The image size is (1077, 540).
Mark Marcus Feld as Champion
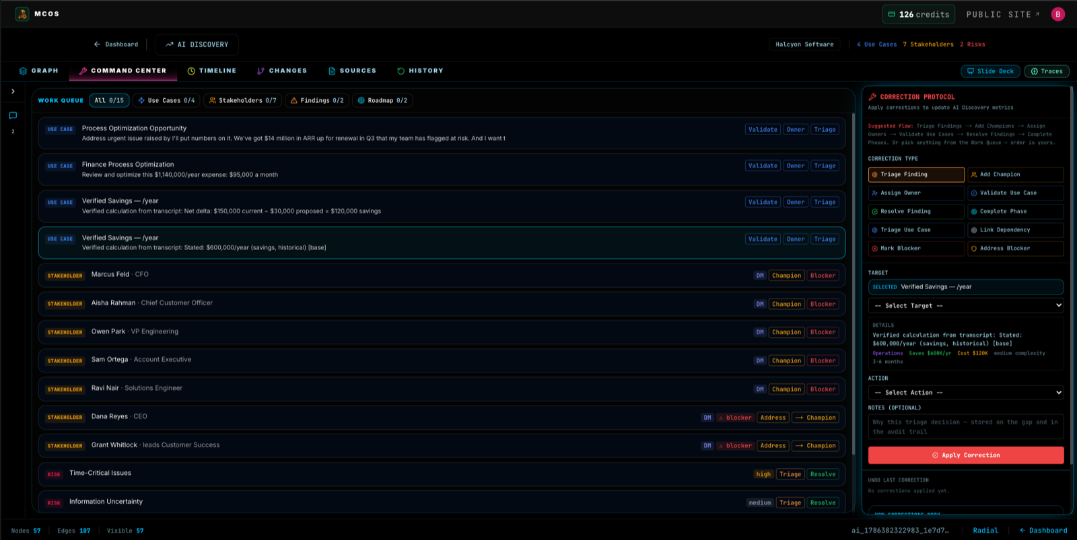coord(786,276)
